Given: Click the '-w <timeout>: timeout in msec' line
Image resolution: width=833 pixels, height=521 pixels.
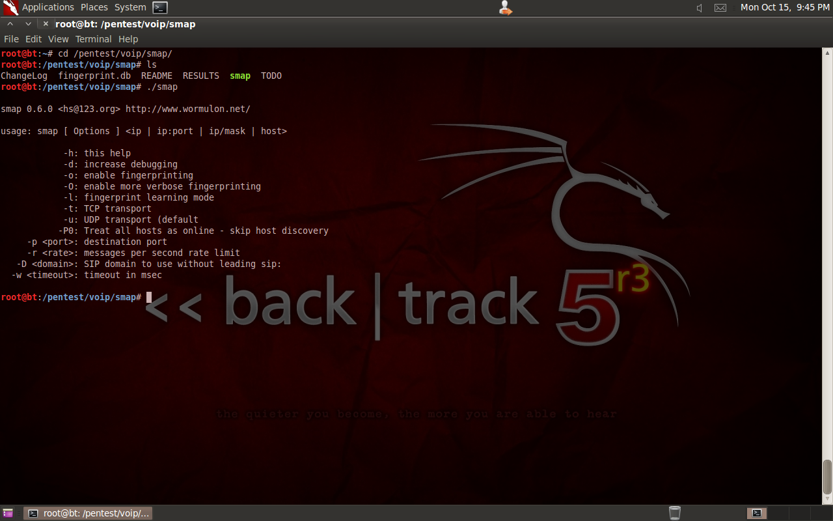Looking at the screenshot, I should [87, 275].
